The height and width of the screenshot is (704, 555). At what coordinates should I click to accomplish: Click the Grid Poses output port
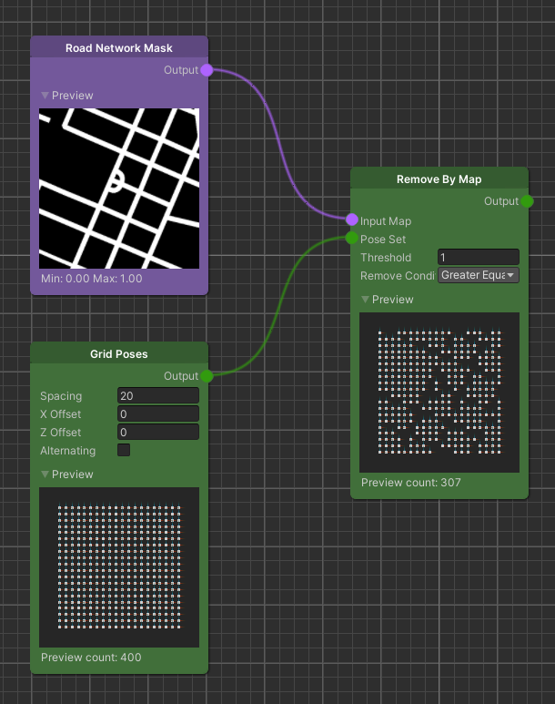[207, 376]
